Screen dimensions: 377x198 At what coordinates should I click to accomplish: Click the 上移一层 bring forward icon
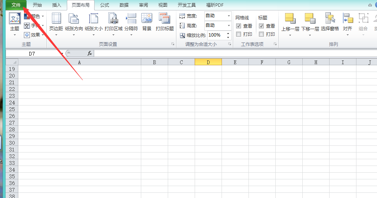point(290,19)
